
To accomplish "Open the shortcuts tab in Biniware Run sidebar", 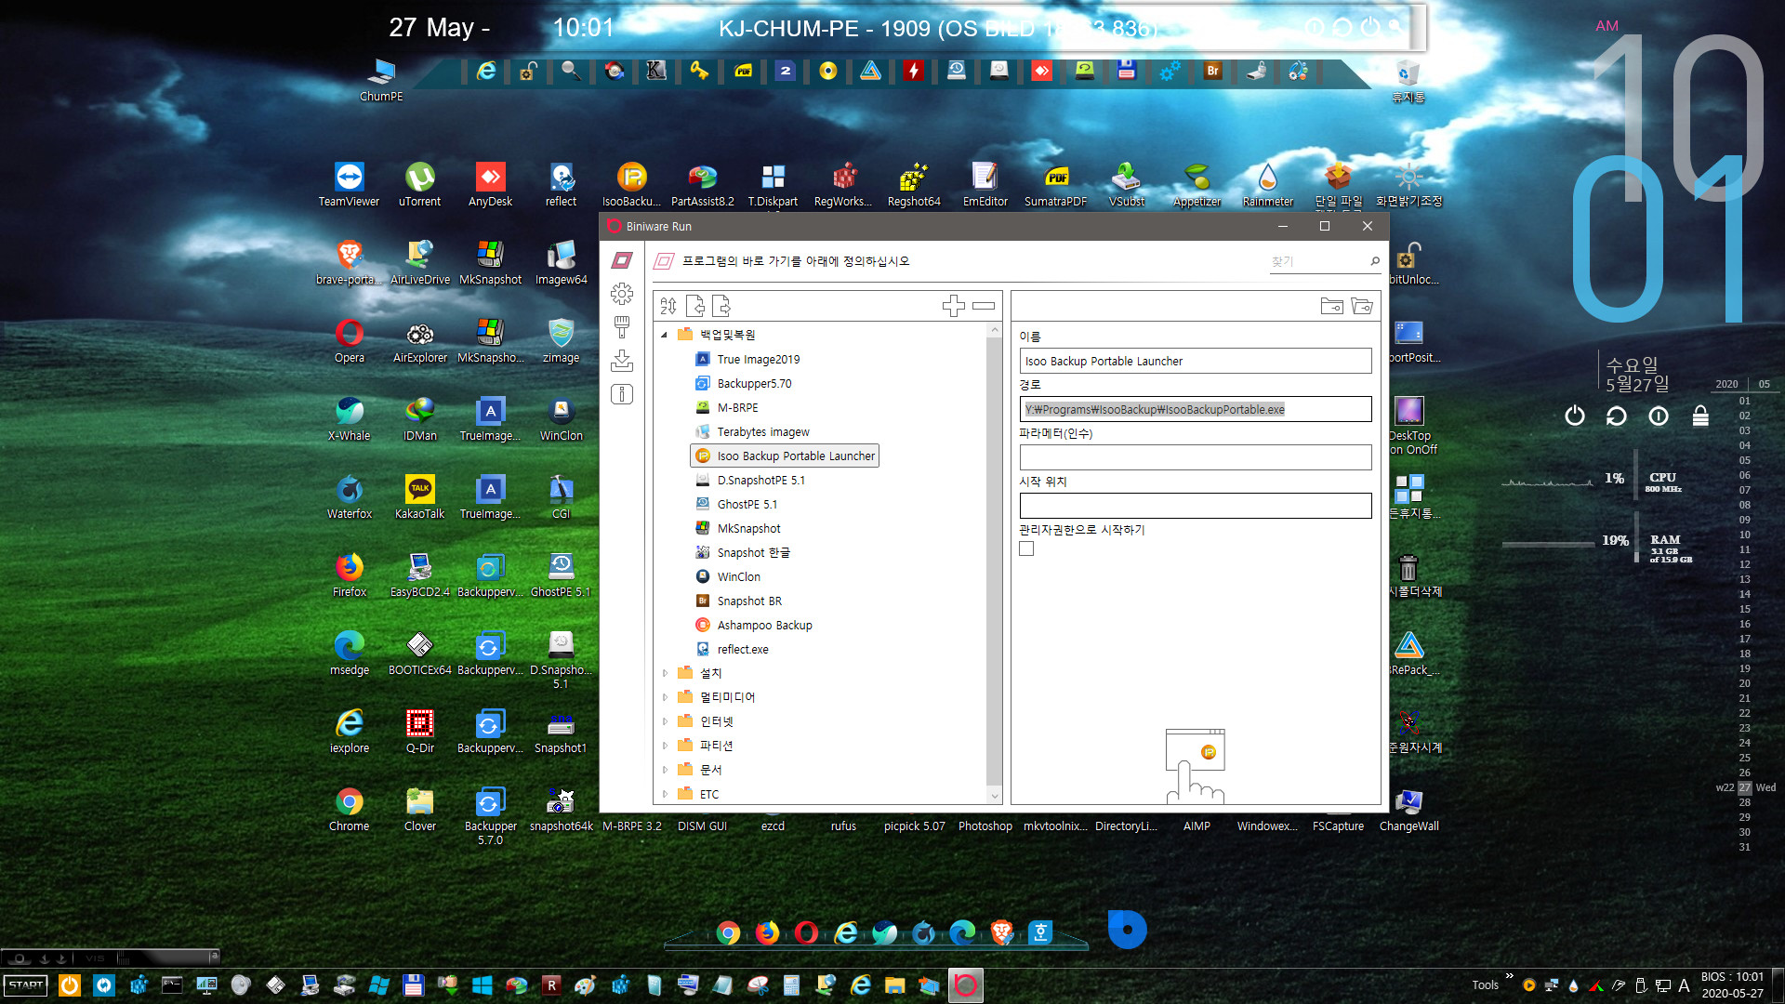I will pos(622,261).
